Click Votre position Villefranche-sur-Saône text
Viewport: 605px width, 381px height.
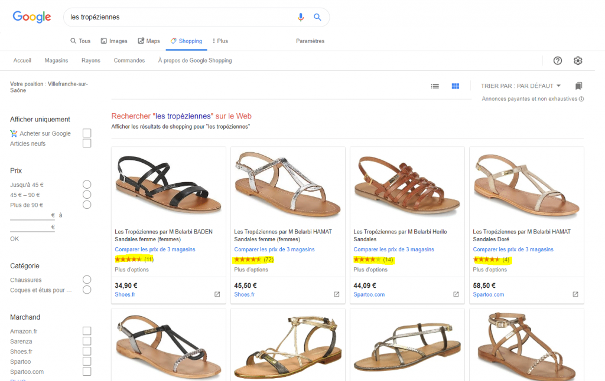point(49,87)
